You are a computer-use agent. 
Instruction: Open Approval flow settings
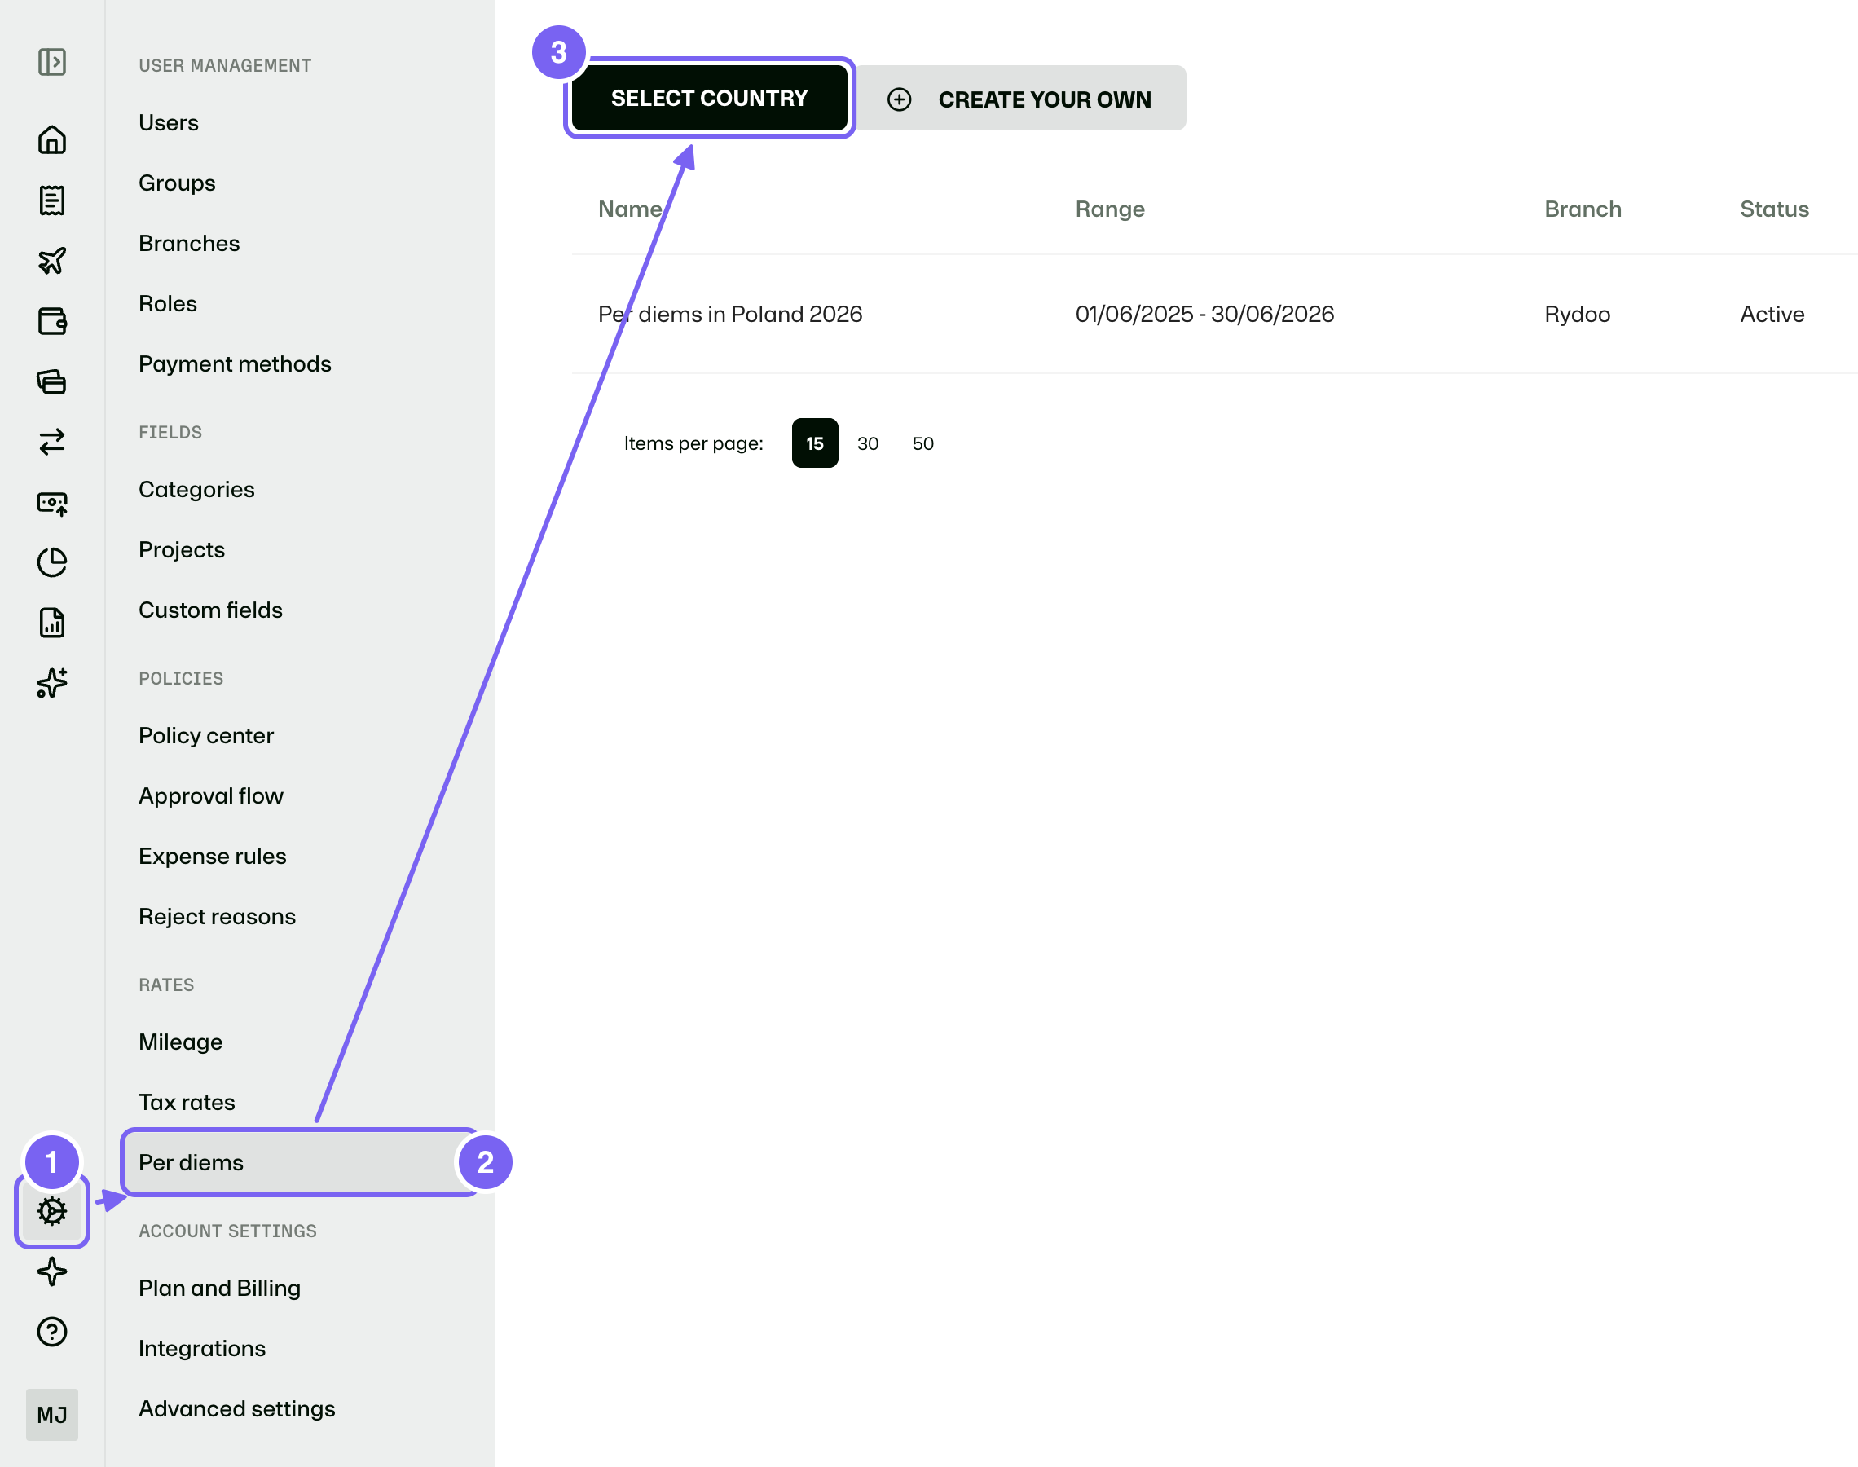click(210, 796)
